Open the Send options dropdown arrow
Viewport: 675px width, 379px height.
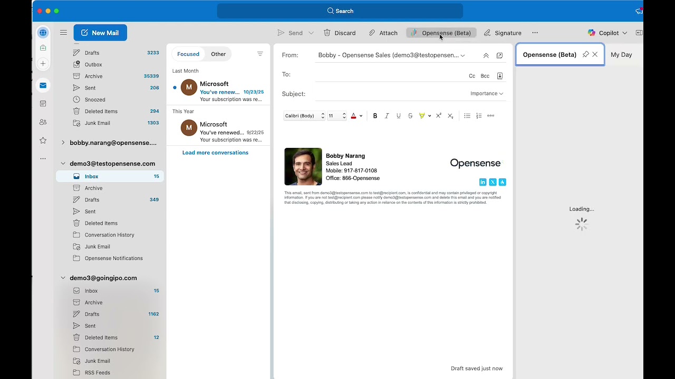pyautogui.click(x=311, y=33)
